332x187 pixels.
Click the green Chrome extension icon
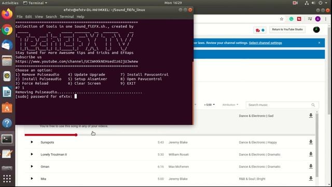[x=292, y=19]
